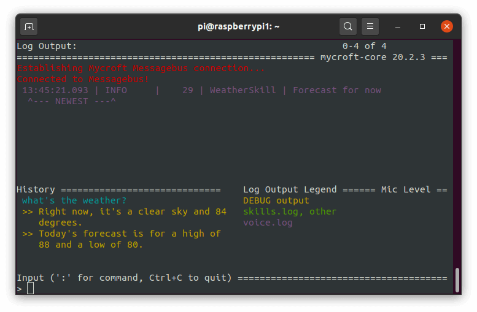This screenshot has width=477, height=312.
Task: Click the "Input (':' for command, Ctrl+C to quit)" label
Action: (124, 278)
